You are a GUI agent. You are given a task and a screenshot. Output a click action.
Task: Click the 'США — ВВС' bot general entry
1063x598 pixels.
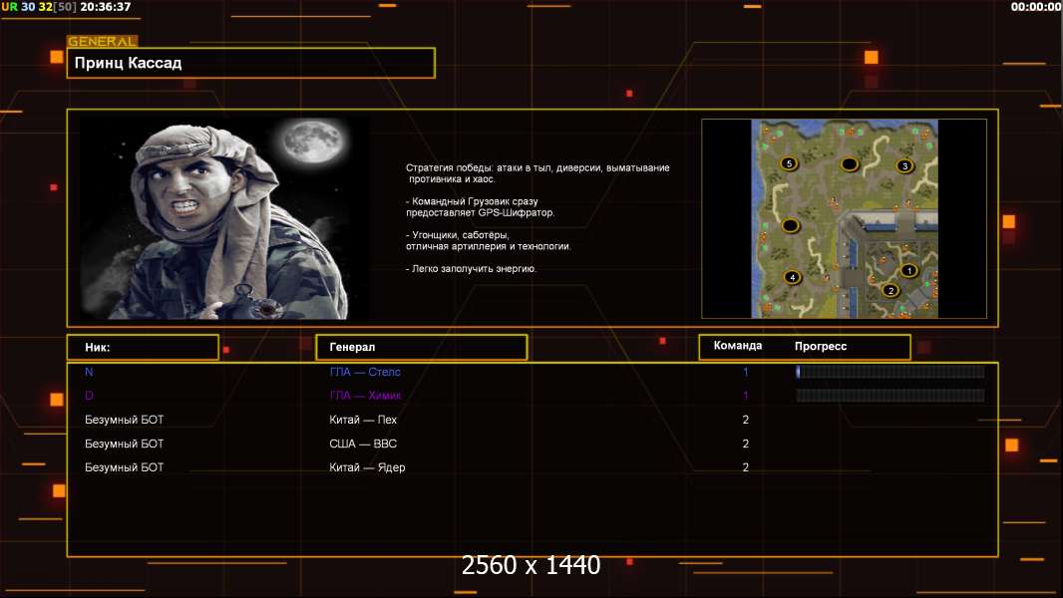363,444
